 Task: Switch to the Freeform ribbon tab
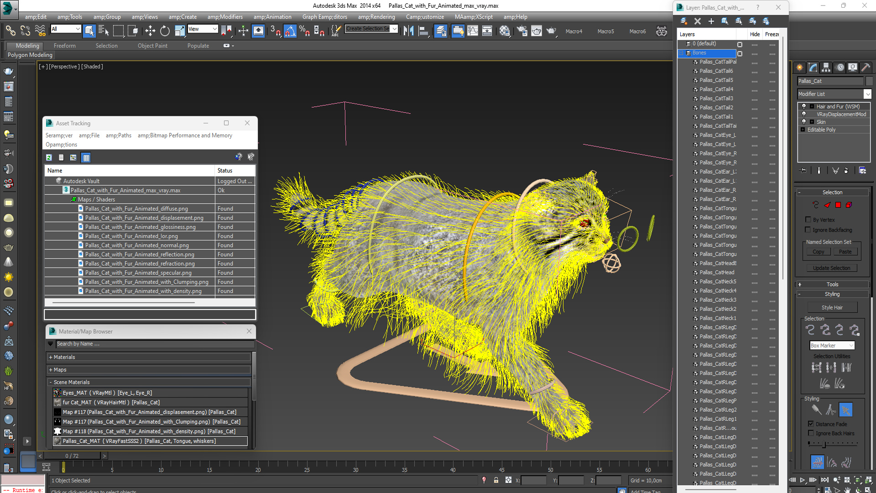[x=65, y=46]
